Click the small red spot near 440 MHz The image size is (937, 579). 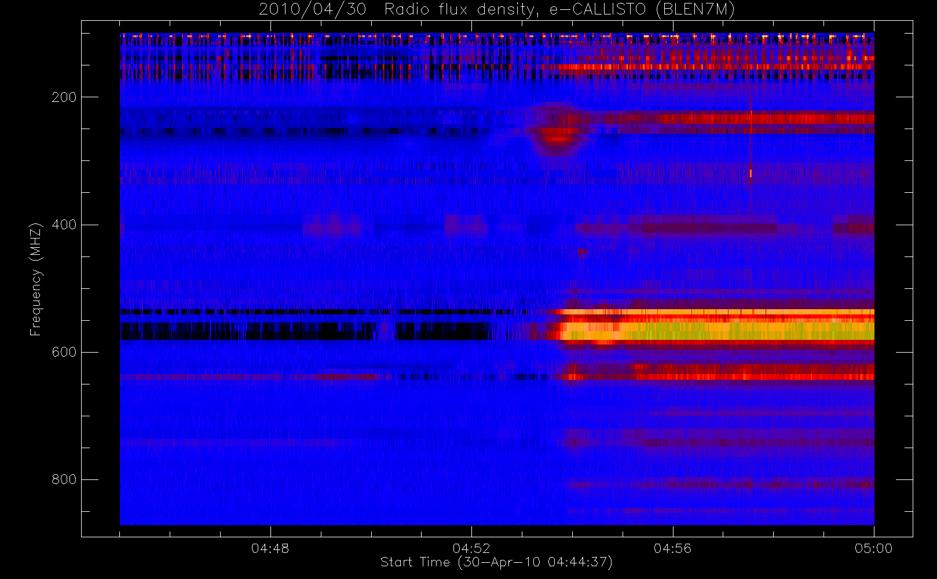click(582, 252)
